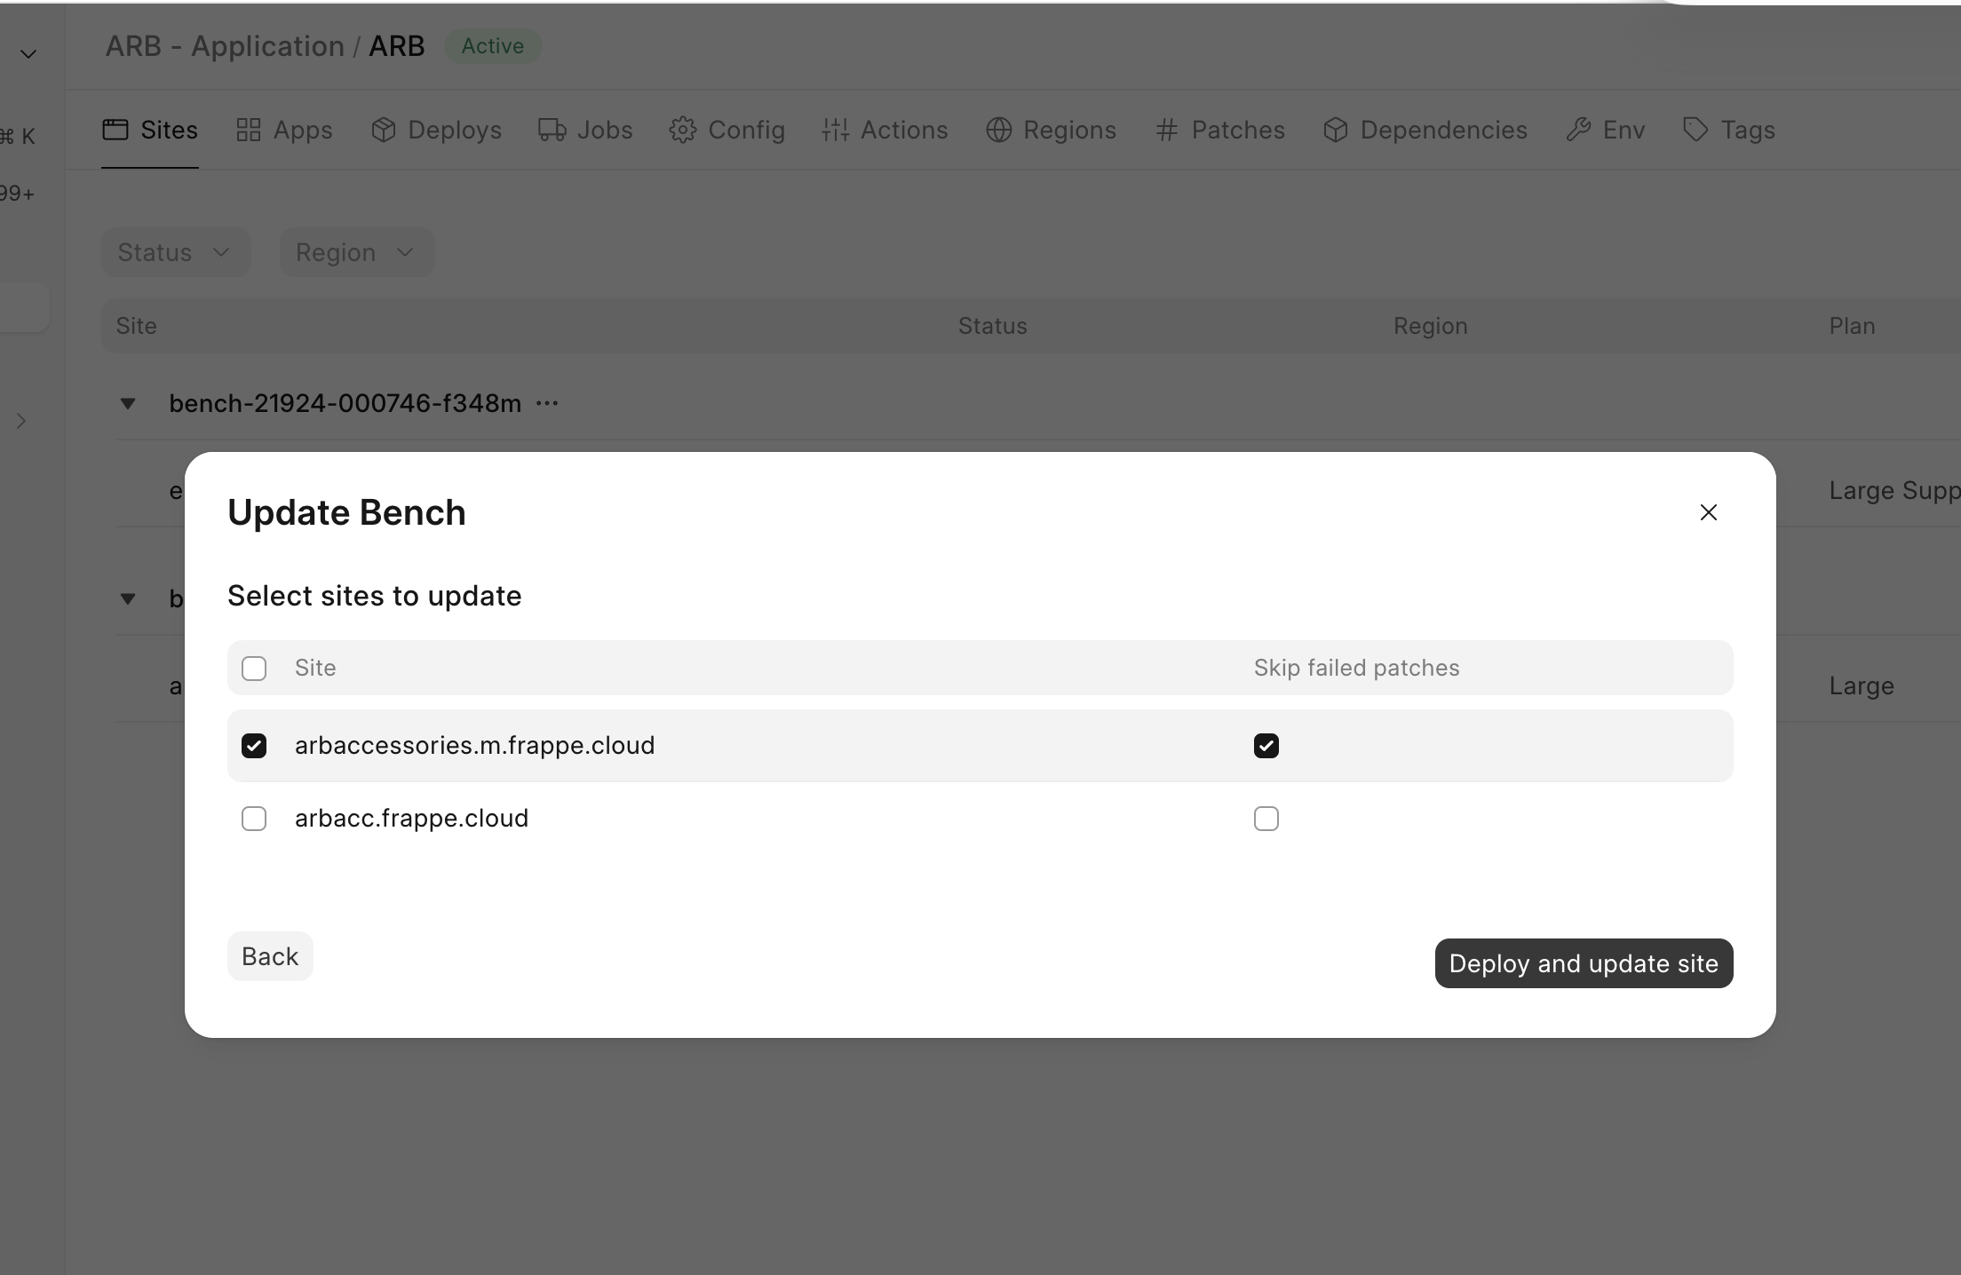The width and height of the screenshot is (1961, 1275).
Task: Select the arbacc.frappe.cloud site checkbox
Action: (x=254, y=818)
